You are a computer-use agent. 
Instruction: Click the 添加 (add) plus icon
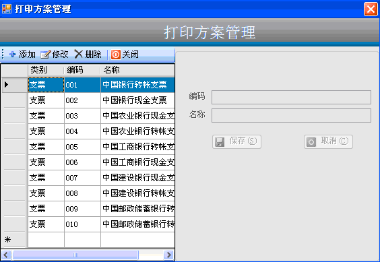pyautogui.click(x=12, y=55)
